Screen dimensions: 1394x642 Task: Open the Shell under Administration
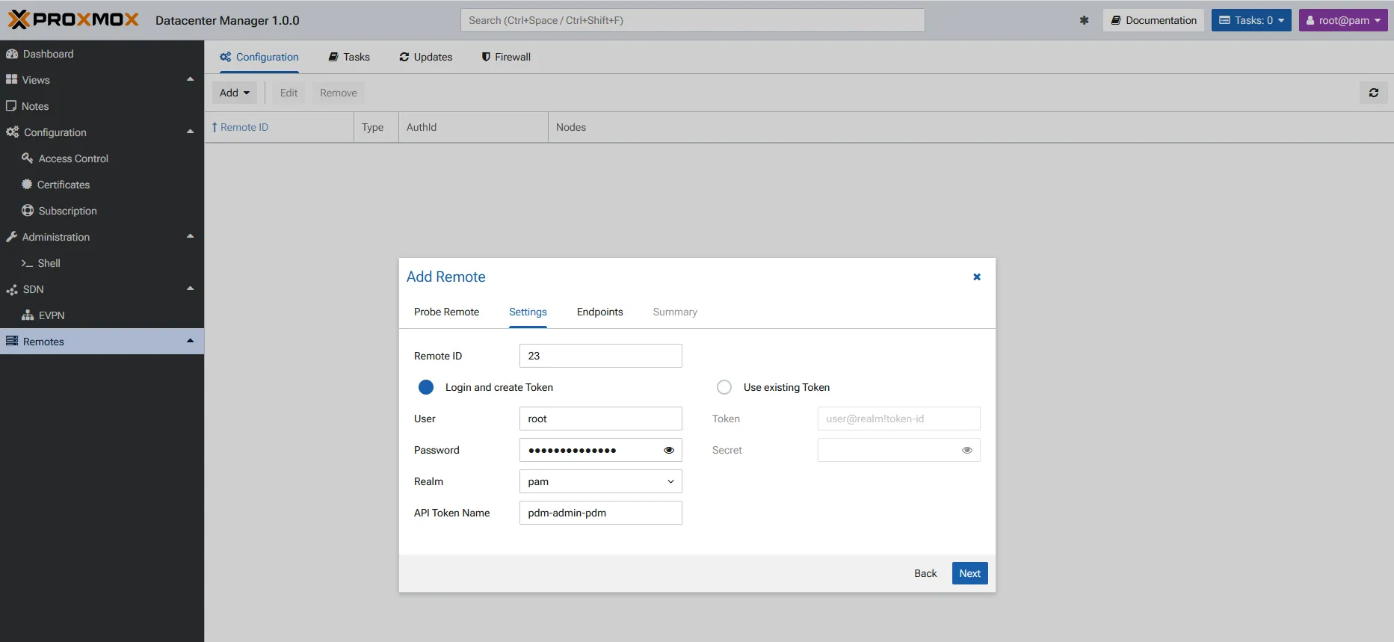[49, 263]
